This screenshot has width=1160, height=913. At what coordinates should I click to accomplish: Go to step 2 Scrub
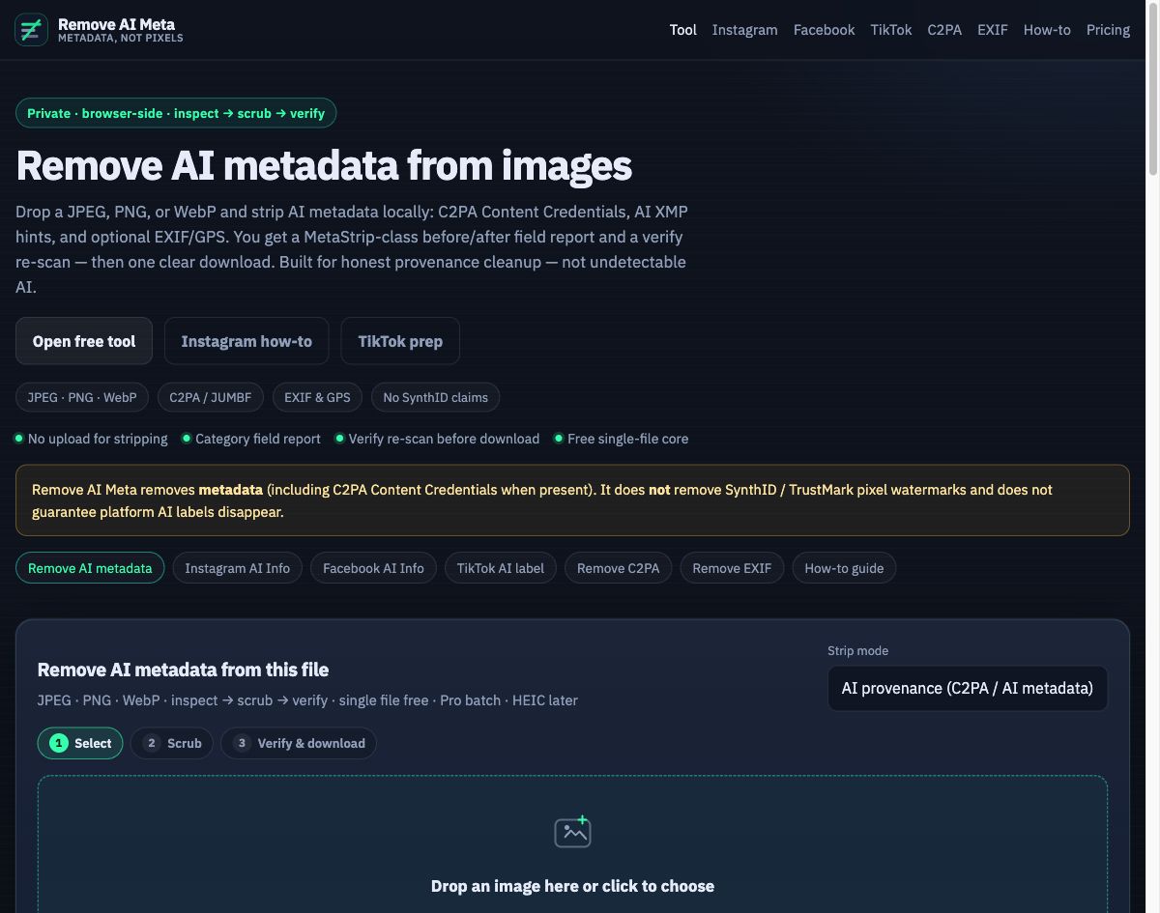(x=172, y=743)
